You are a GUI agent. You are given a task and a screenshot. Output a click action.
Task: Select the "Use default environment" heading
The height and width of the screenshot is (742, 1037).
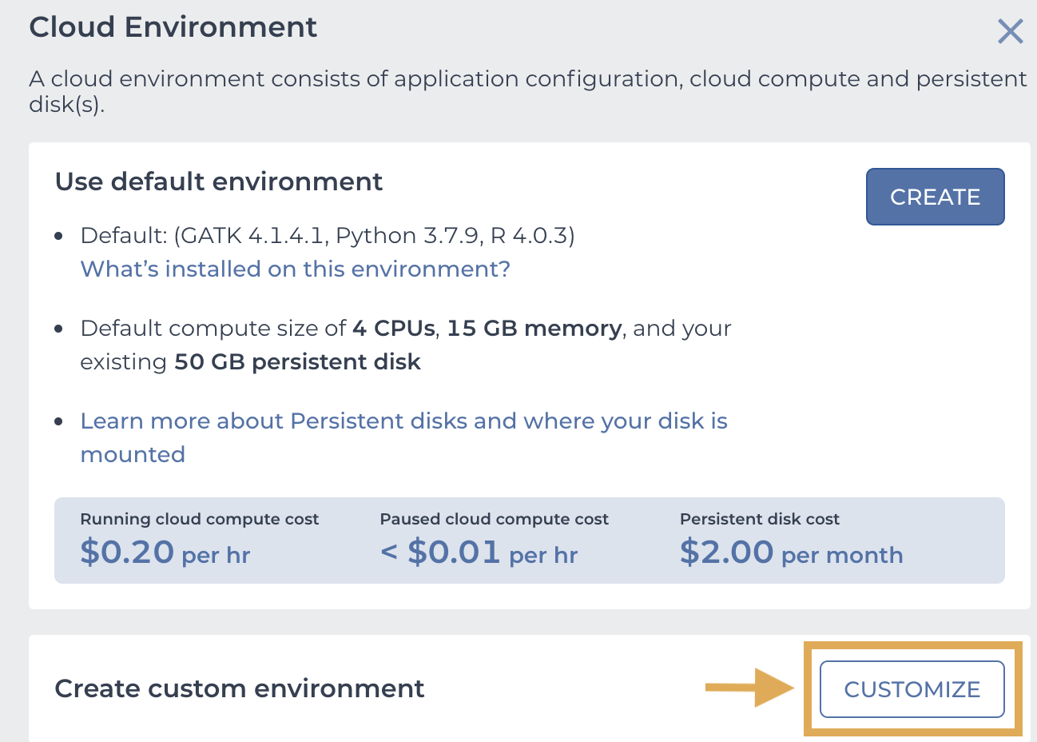pyautogui.click(x=219, y=182)
